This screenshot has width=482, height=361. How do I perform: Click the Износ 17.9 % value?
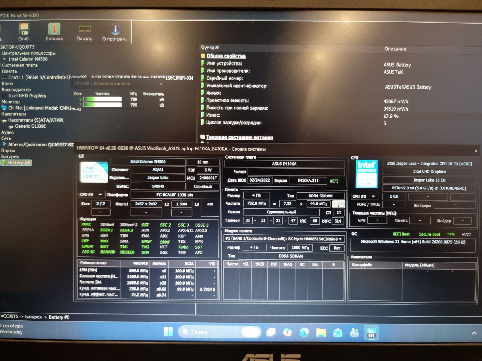[x=391, y=116]
